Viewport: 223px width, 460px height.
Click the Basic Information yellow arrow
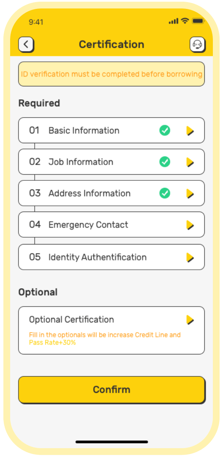(x=190, y=131)
